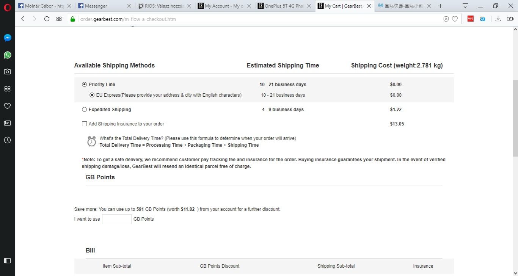Open a new tab with plus button

[440, 6]
